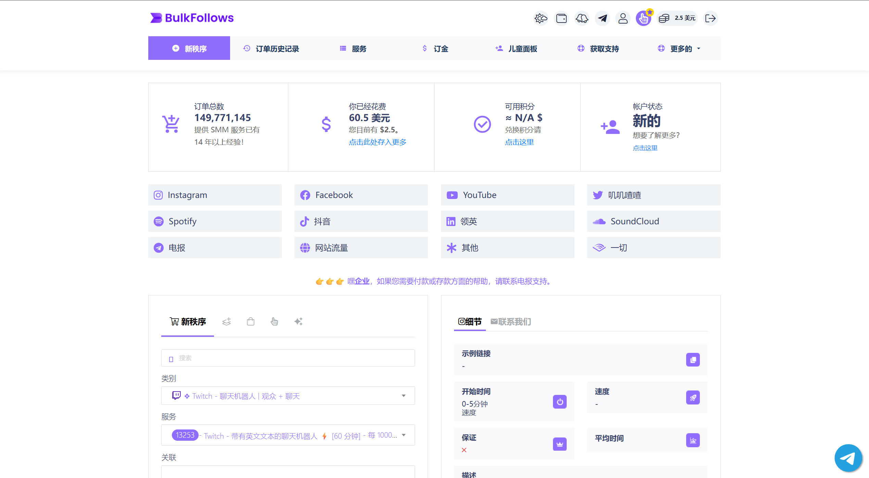This screenshot has height=478, width=869.
Task: Click the 关联 link input field
Action: coord(288,472)
